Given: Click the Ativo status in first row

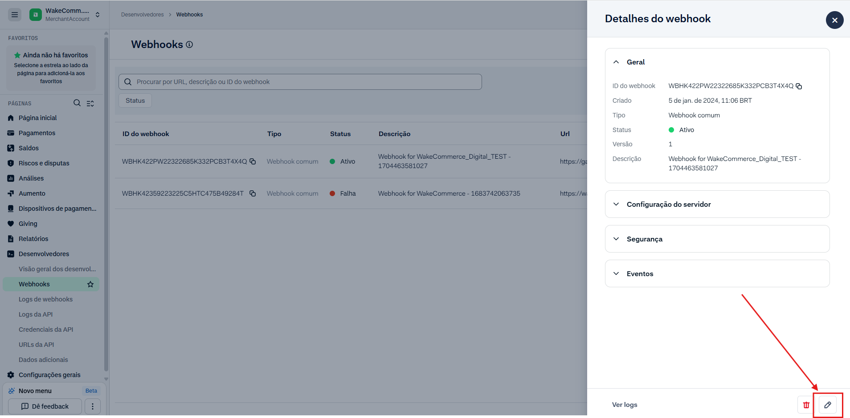Looking at the screenshot, I should click(x=342, y=161).
